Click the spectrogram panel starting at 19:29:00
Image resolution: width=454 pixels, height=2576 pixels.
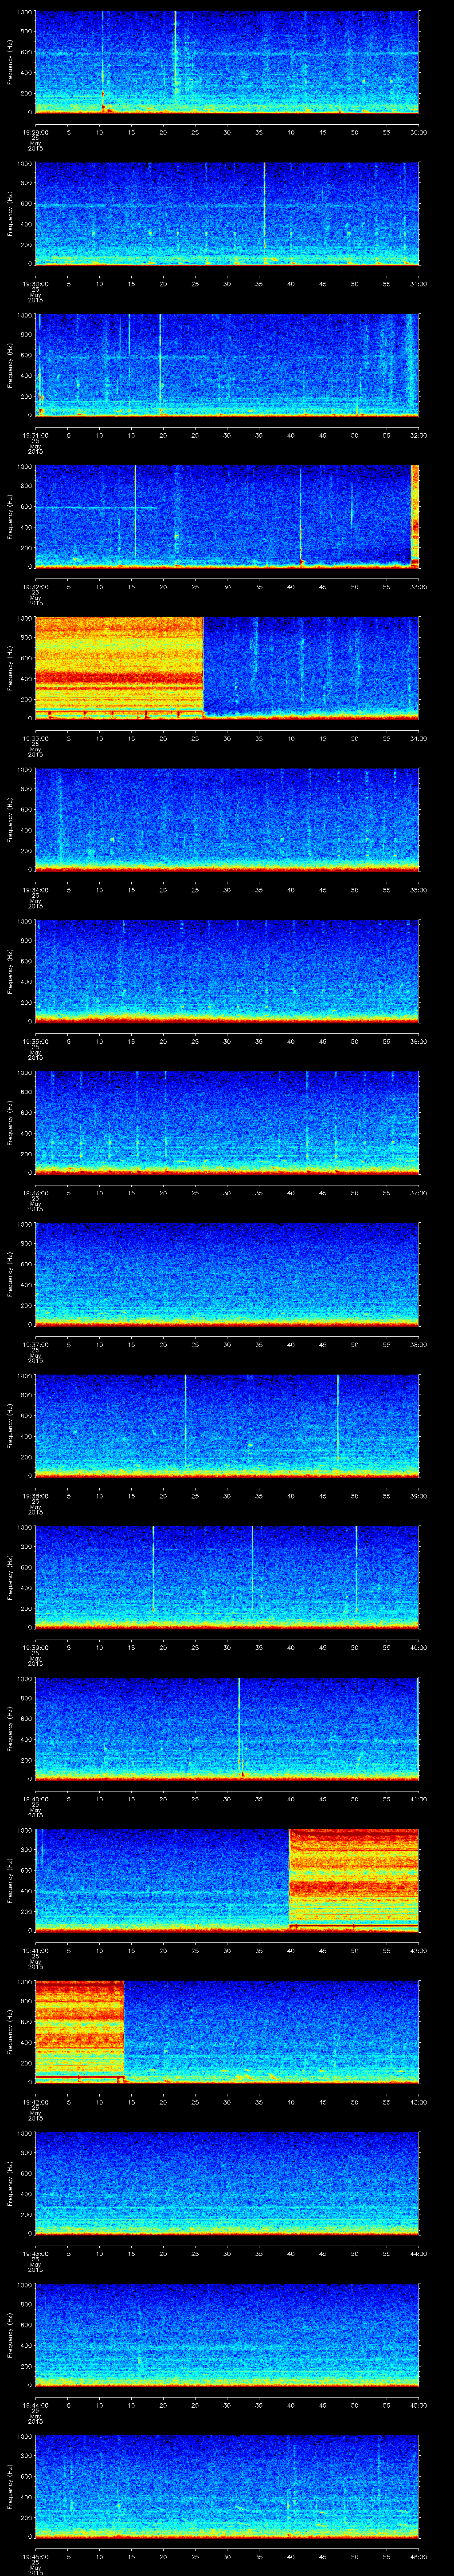(x=227, y=62)
